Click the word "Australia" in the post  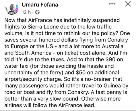coord(112,46)
